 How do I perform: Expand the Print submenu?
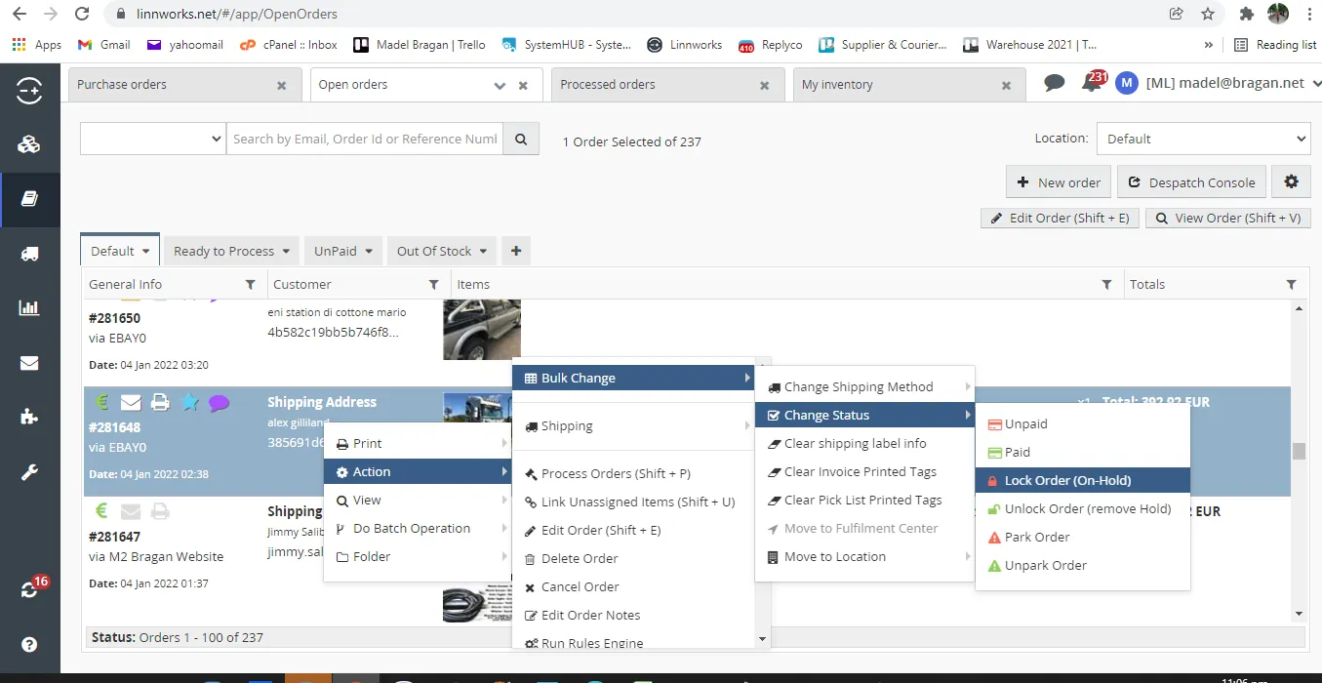pos(419,443)
